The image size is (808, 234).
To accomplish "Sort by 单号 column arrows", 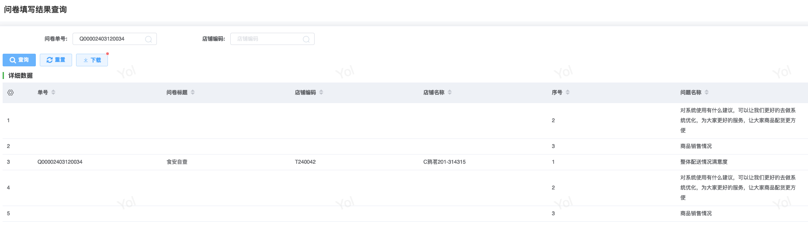I will (x=53, y=93).
